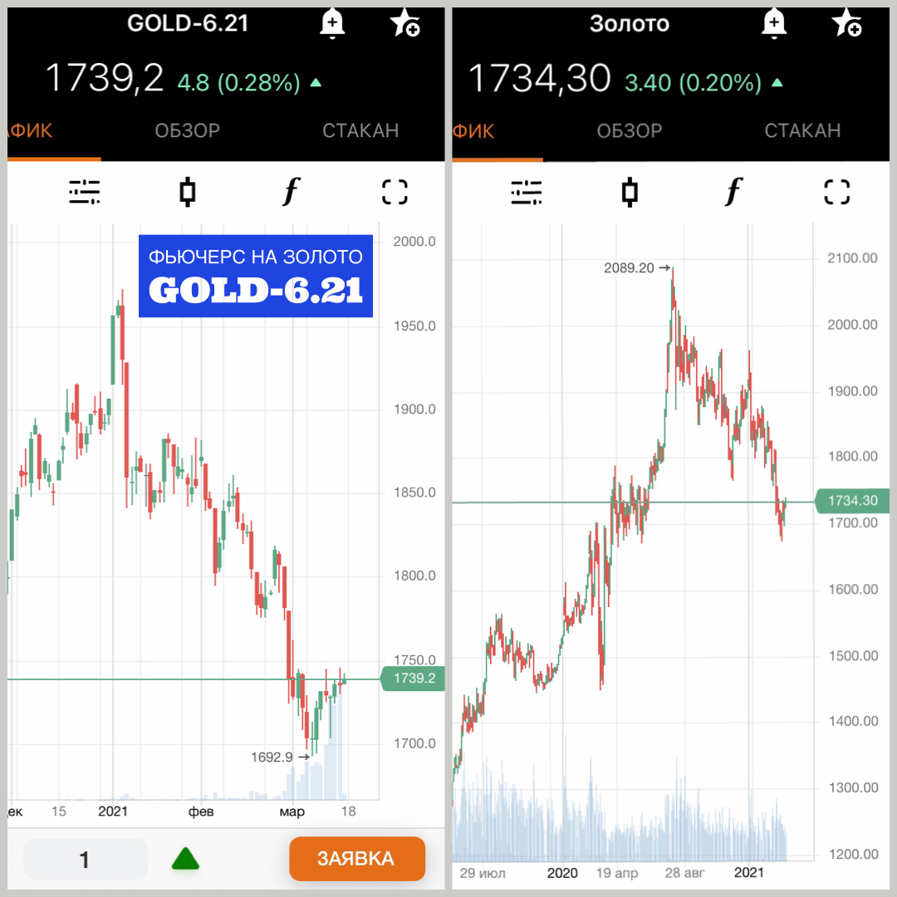This screenshot has width=897, height=897.
Task: Change candlestick chart type on GOLD-6.21
Action: [x=187, y=192]
